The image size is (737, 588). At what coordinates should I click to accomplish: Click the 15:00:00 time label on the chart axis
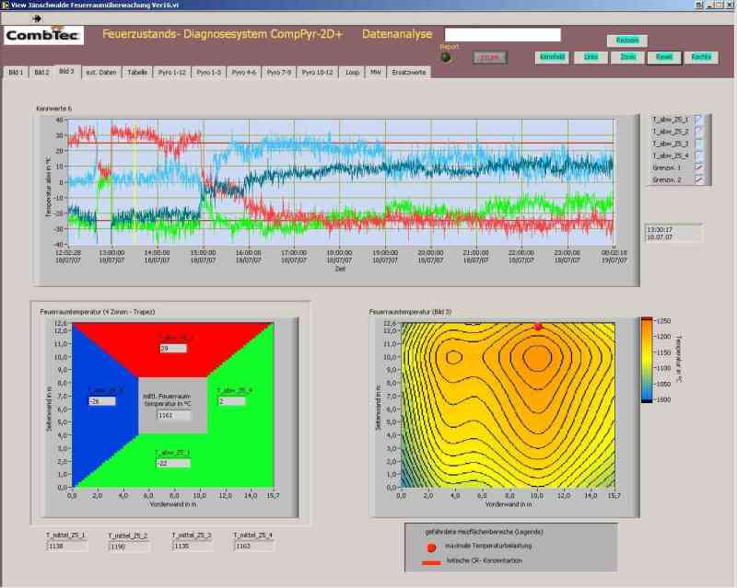[203, 253]
